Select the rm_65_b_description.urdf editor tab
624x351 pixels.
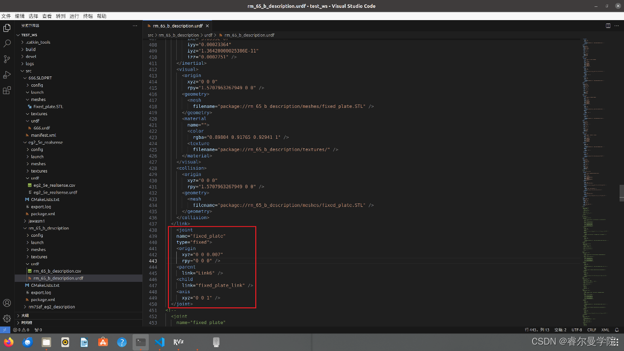178,25
